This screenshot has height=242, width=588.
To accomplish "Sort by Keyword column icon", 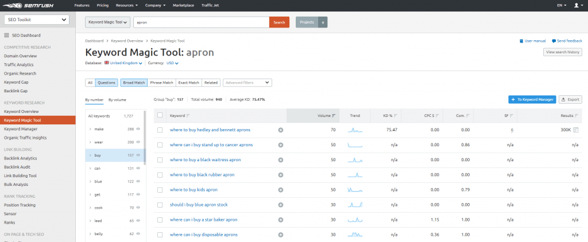I will coord(188,116).
